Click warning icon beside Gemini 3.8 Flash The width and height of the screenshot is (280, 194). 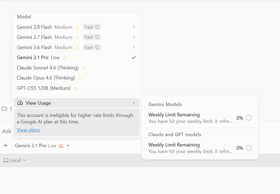[77, 27]
